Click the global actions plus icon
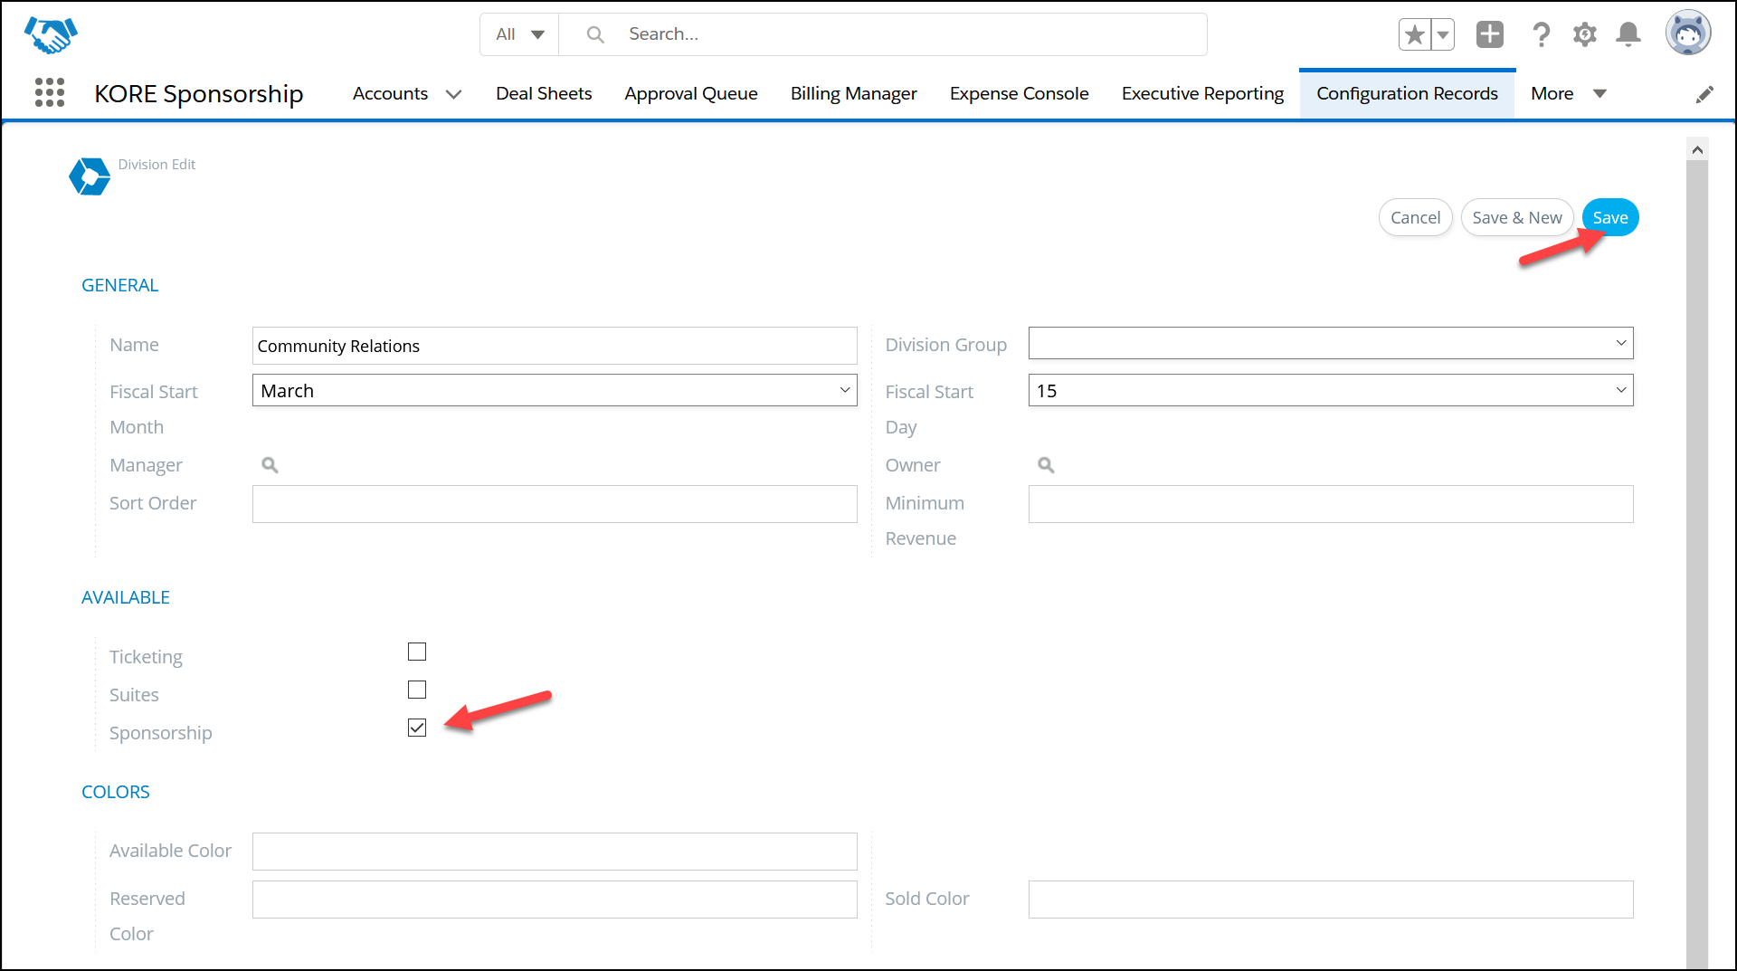Viewport: 1737px width, 971px height. click(1490, 34)
